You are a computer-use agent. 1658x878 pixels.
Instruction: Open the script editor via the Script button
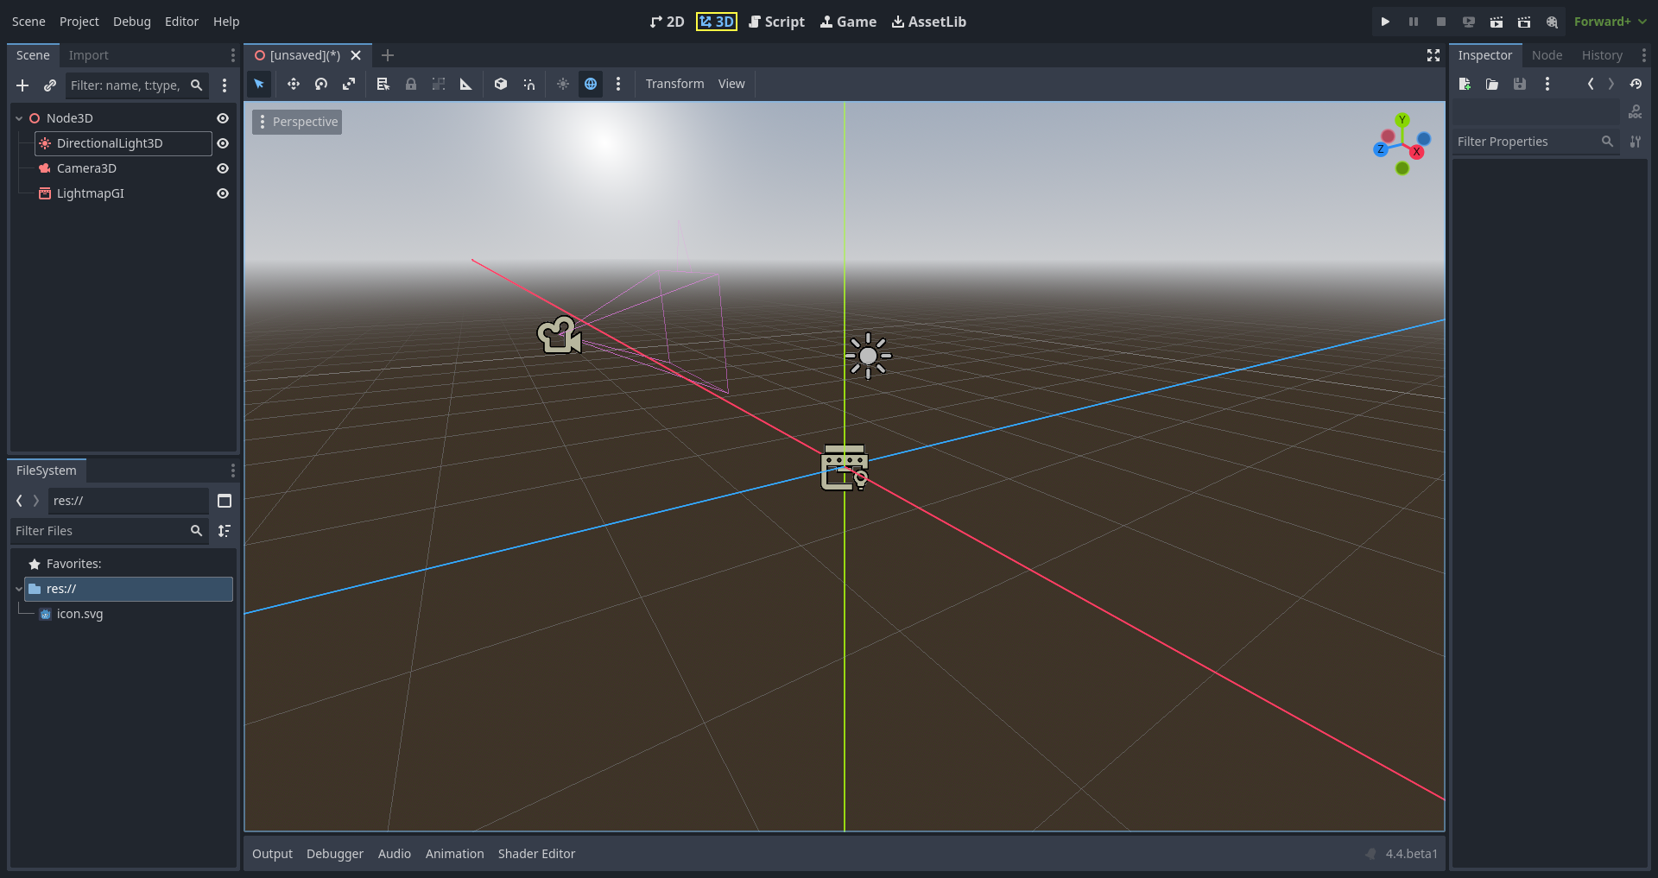coord(775,22)
